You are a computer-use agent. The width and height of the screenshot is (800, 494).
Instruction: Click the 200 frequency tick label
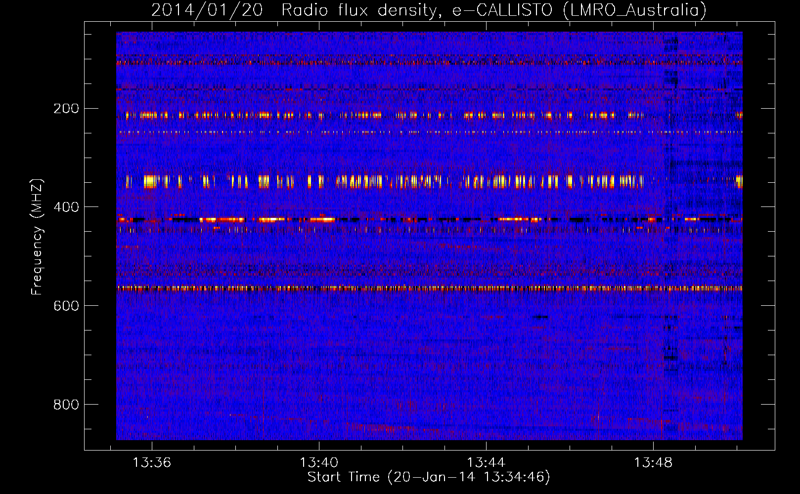pos(66,109)
